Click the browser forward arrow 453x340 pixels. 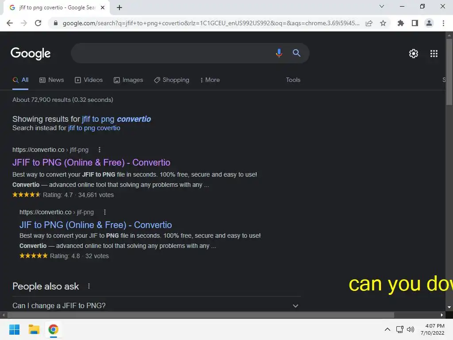24,23
